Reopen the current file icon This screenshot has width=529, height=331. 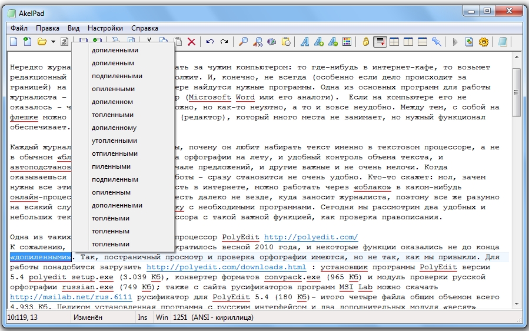tap(64, 42)
